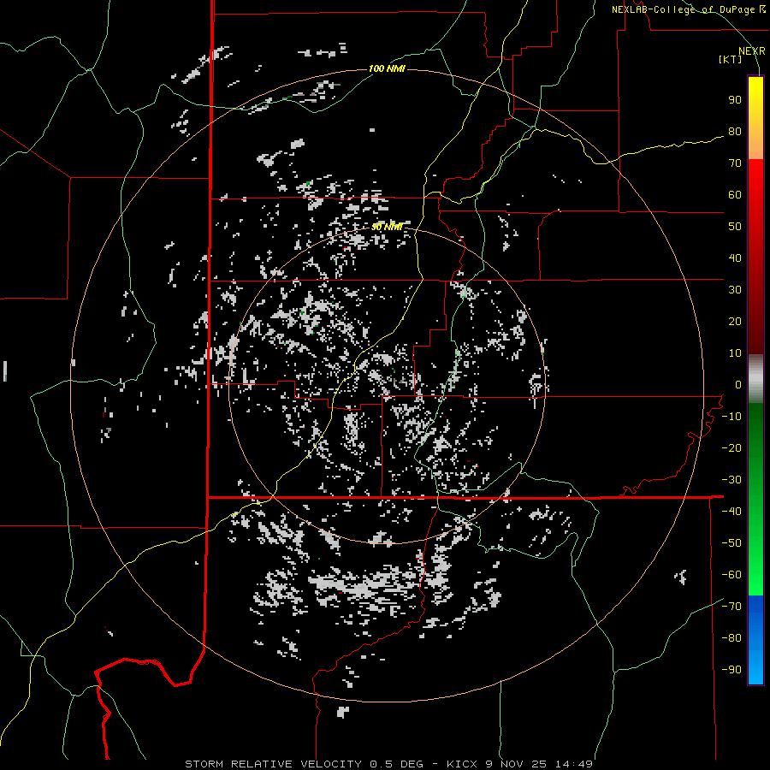
Task: Click the NEXR label above the scale
Action: click(x=752, y=51)
